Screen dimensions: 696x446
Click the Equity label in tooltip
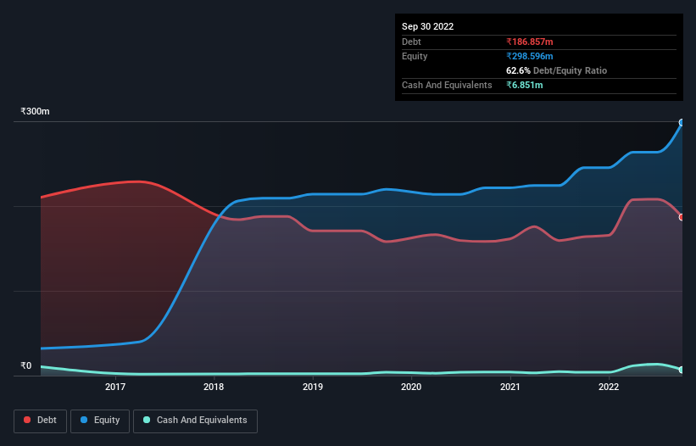pyautogui.click(x=415, y=56)
